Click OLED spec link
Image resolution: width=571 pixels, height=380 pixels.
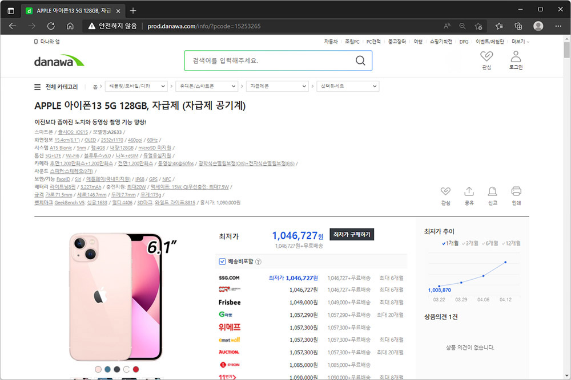tap(90, 140)
